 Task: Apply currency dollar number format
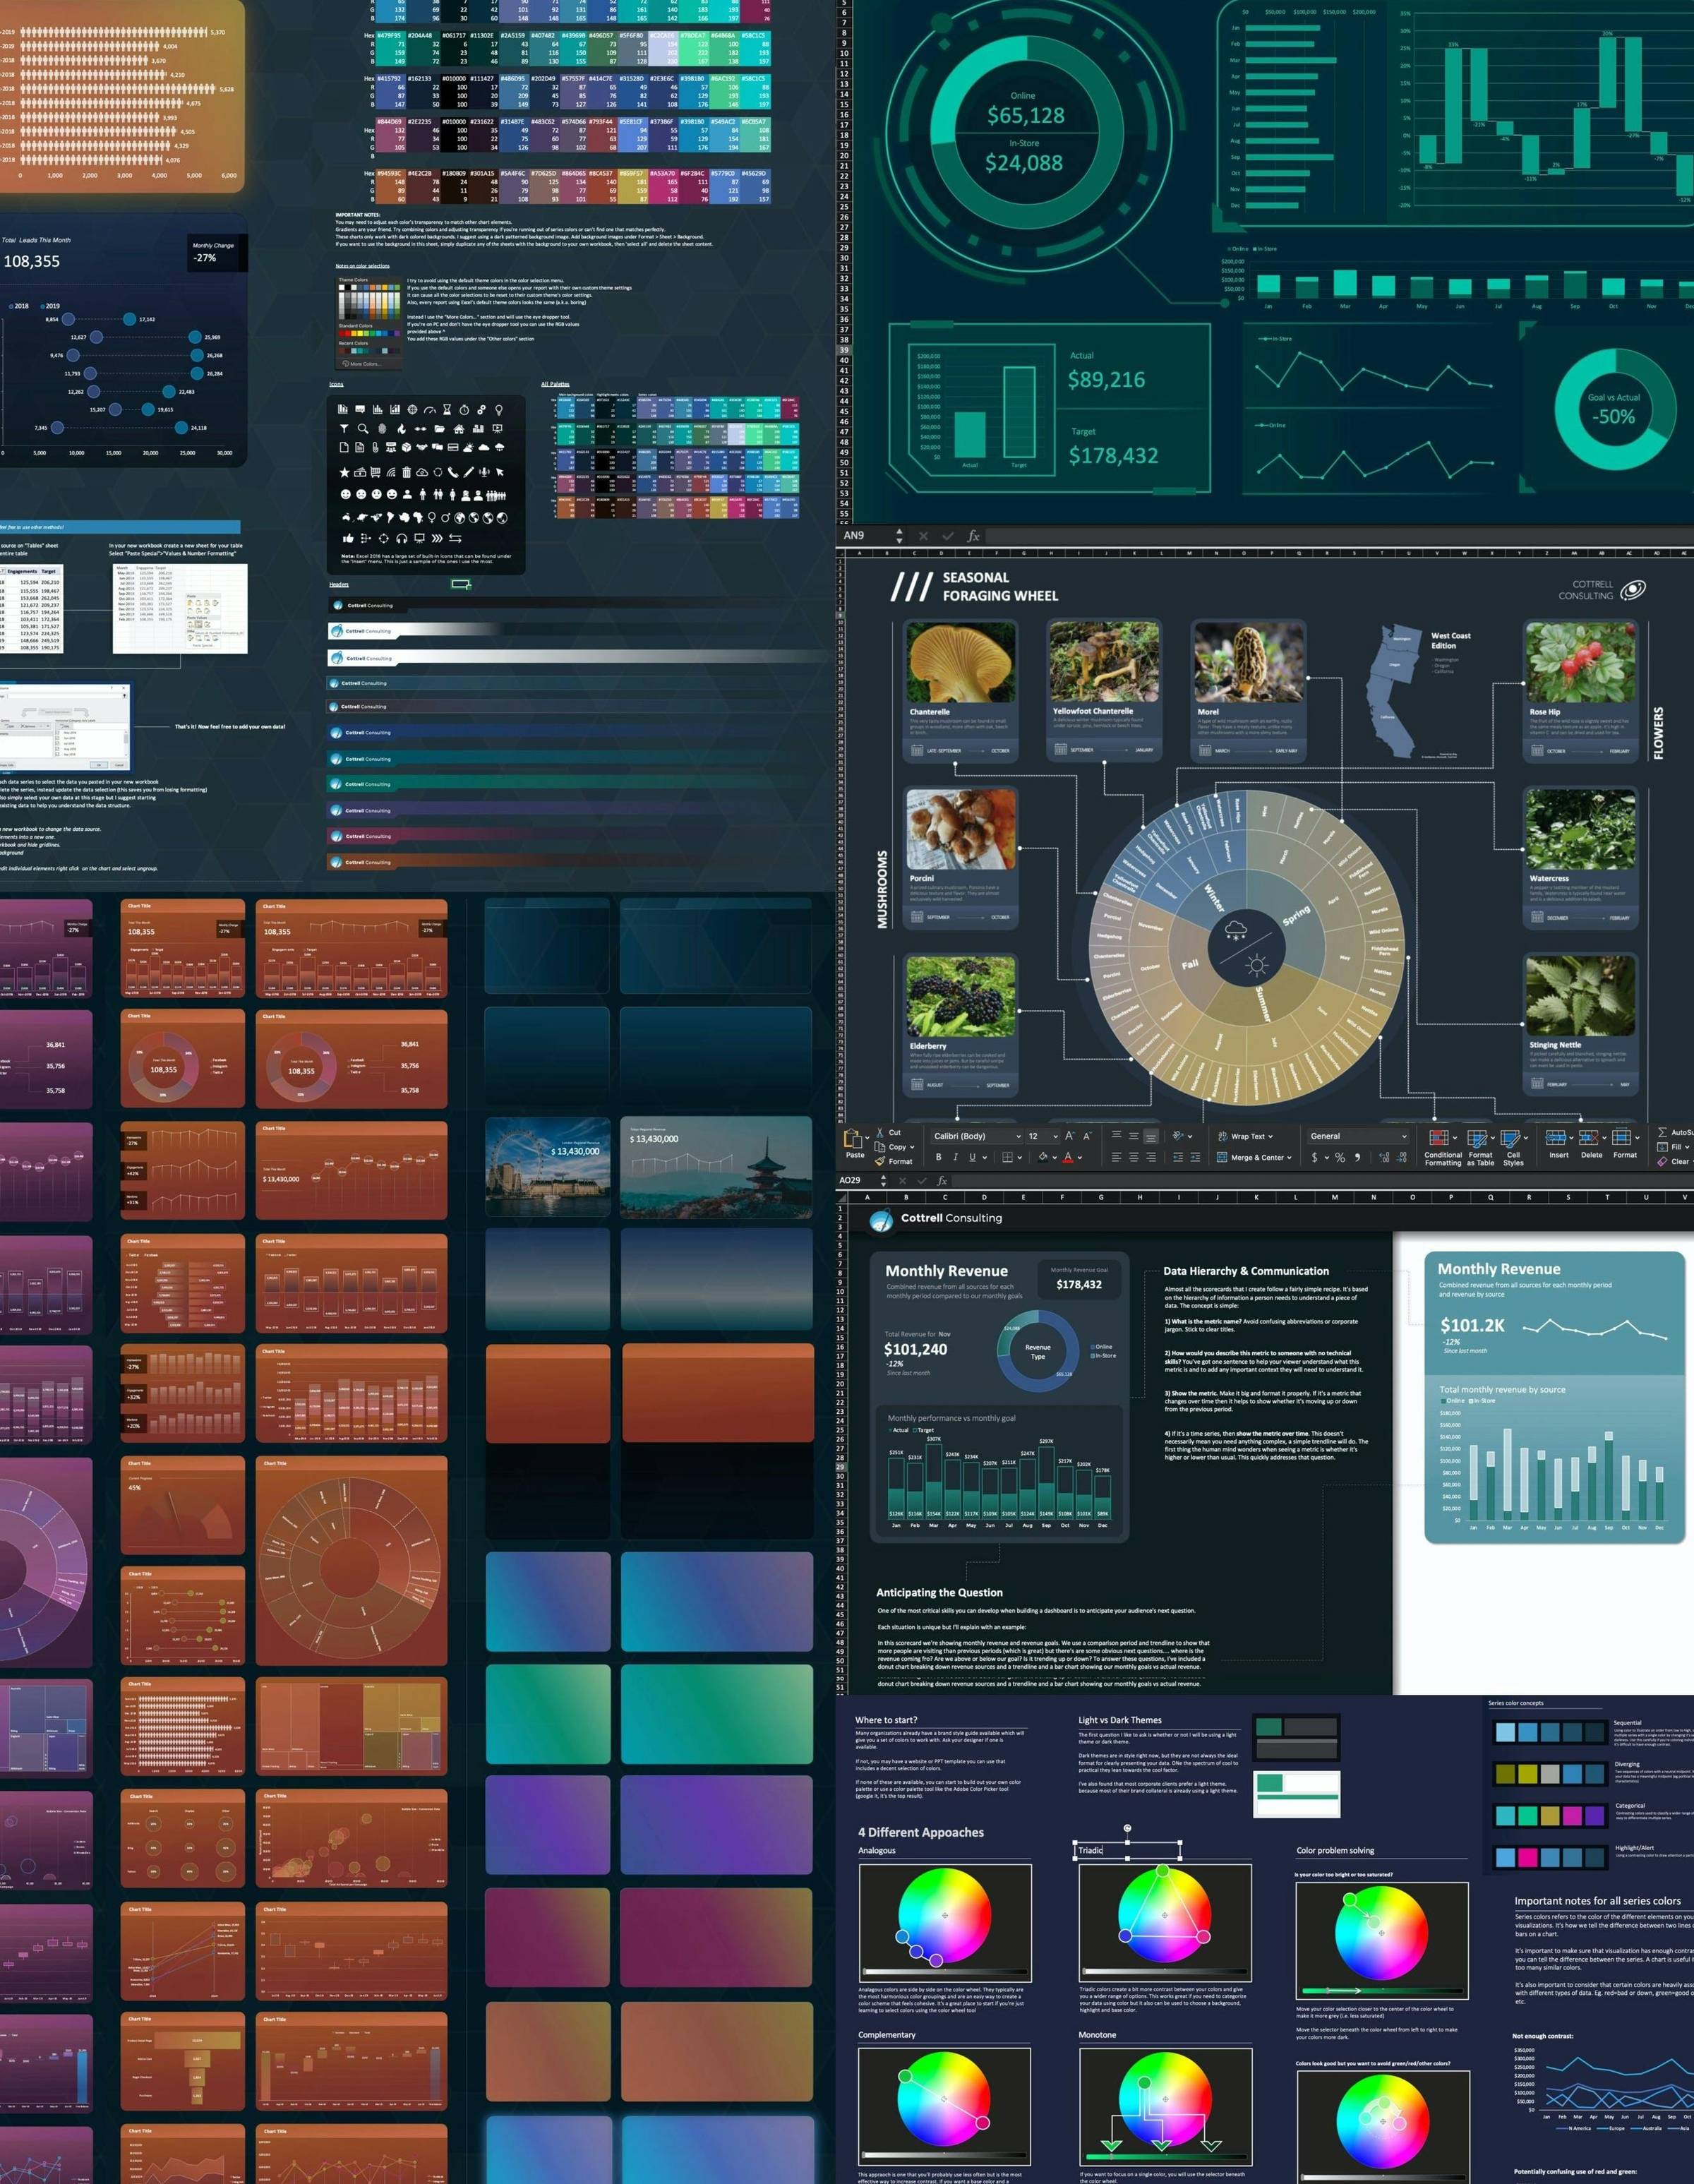(x=1315, y=1158)
